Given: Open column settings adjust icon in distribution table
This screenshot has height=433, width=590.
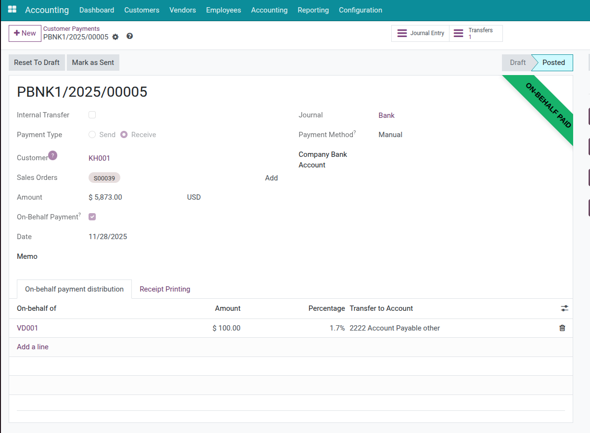Looking at the screenshot, I should (x=564, y=308).
